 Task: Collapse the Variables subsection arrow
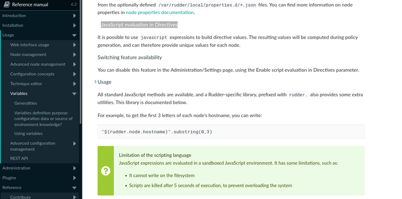coord(74,93)
